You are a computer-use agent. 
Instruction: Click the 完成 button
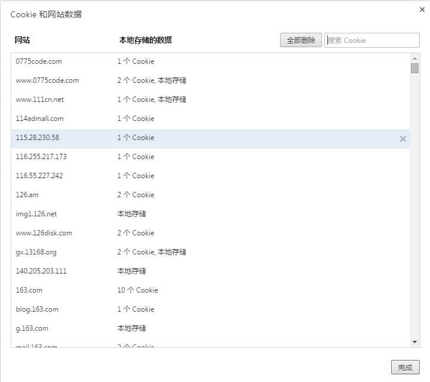click(x=405, y=367)
